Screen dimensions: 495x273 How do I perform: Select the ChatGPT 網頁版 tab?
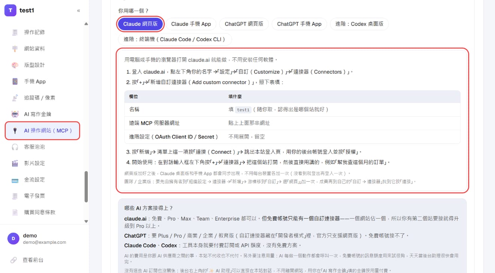click(244, 24)
